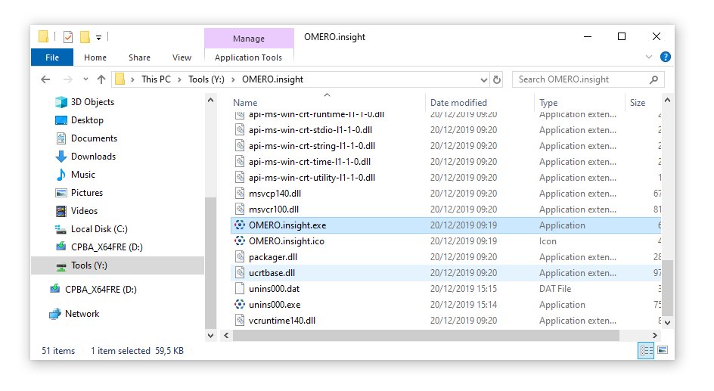Sort files by Date modified column

click(x=458, y=103)
